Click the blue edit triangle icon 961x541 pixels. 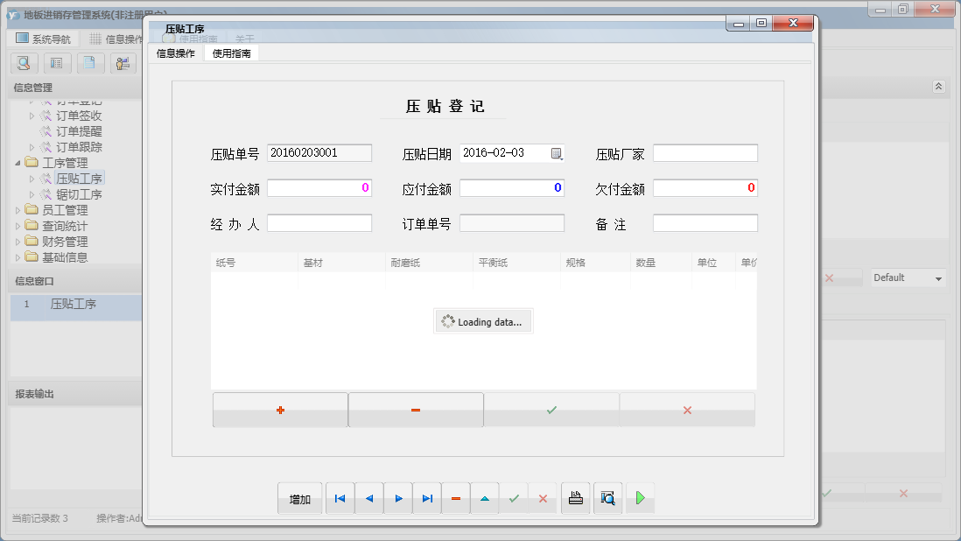[485, 497]
